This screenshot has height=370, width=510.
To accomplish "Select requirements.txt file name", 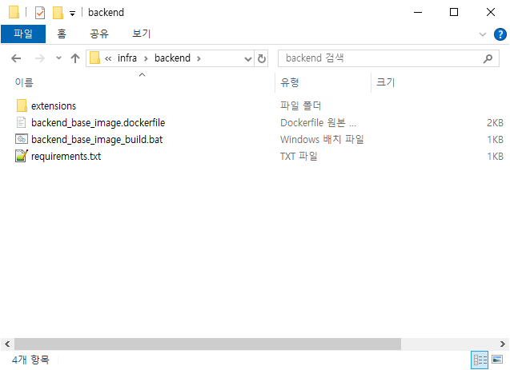I will (66, 157).
